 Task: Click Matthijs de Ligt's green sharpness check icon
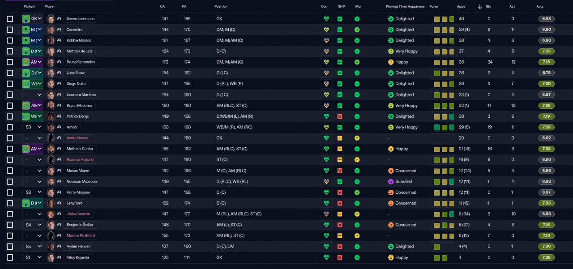[340, 51]
